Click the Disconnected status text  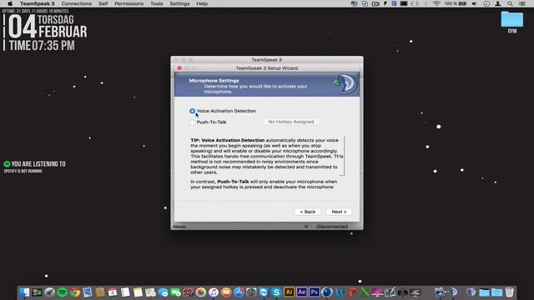(x=332, y=227)
